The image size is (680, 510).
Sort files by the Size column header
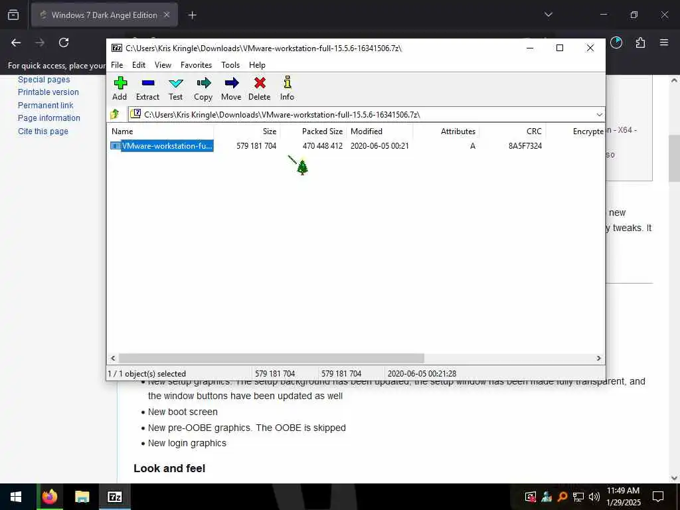pyautogui.click(x=246, y=131)
